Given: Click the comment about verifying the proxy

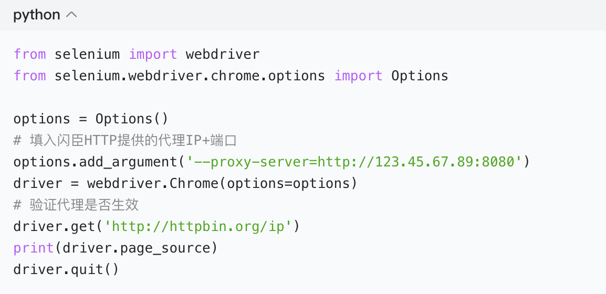Looking at the screenshot, I should 76,205.
